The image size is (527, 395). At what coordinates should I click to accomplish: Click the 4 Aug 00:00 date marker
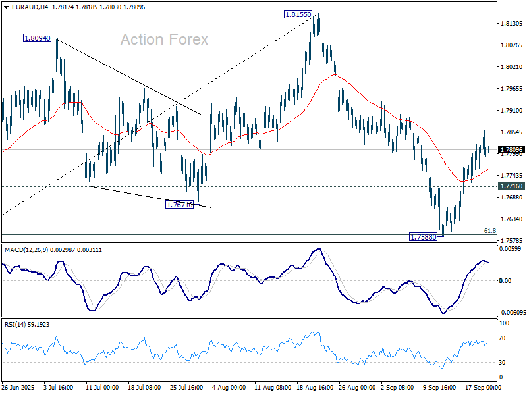(x=229, y=388)
